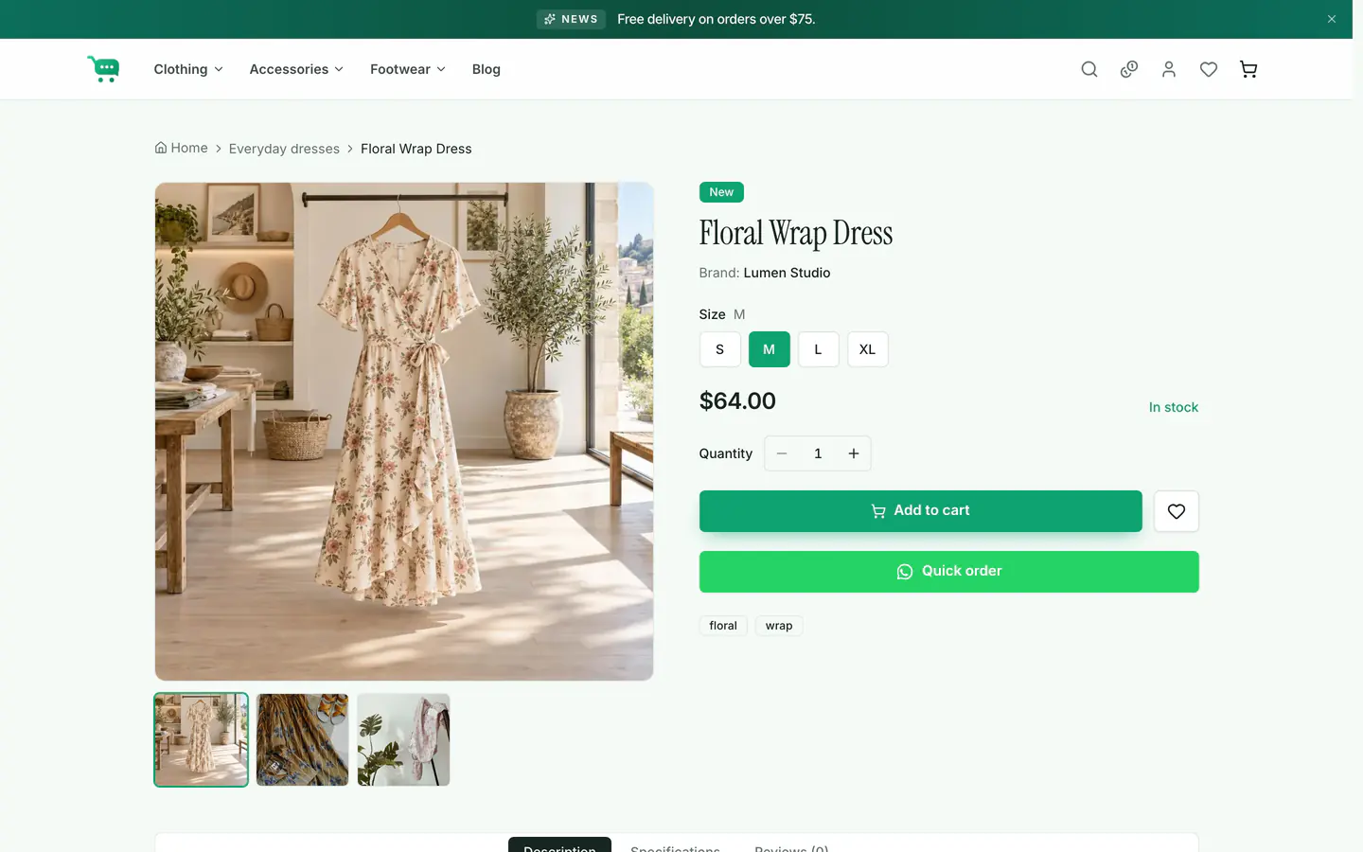Viewport: 1363px width, 852px height.
Task: Open the currency/coins icon in header
Action: 1129,69
